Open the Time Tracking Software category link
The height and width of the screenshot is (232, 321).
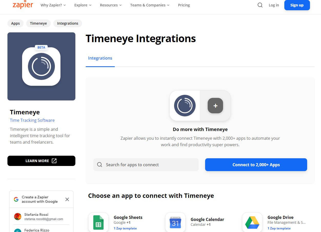pos(32,120)
